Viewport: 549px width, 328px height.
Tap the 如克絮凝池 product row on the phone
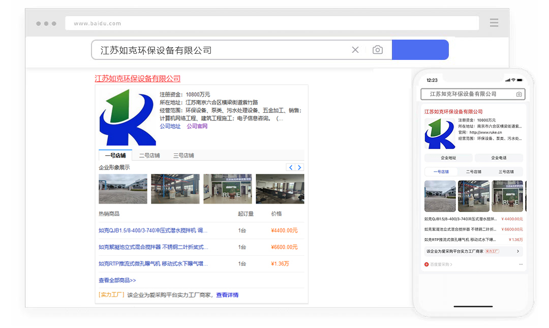coord(473,229)
